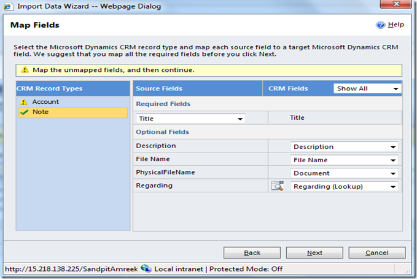Click the Local intranet globe icon

click(146, 269)
